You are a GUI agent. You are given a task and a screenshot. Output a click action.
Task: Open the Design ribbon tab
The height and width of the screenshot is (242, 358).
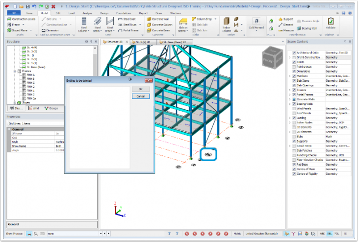coord(104,13)
